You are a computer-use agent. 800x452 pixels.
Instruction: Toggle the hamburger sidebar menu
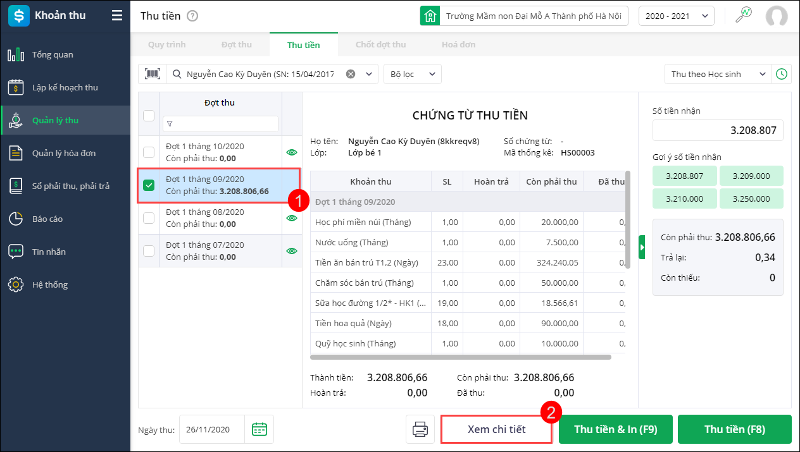117,16
